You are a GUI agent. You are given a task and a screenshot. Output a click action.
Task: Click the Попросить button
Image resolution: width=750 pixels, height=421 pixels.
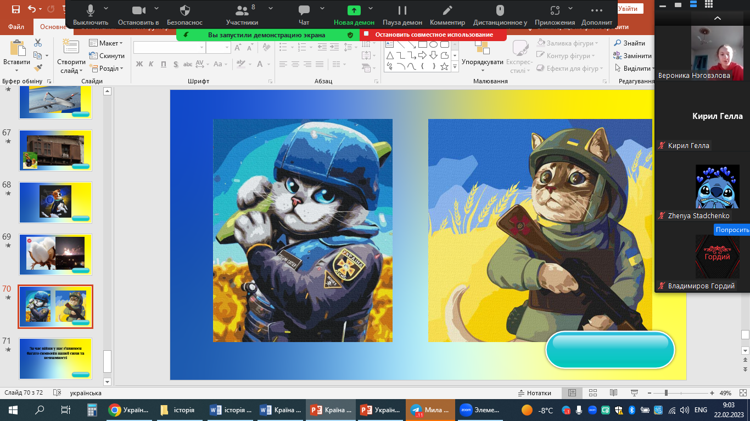tap(732, 230)
